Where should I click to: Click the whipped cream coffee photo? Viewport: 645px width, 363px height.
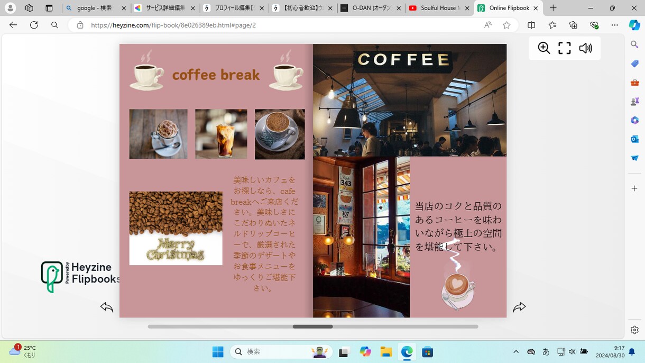[158, 134]
